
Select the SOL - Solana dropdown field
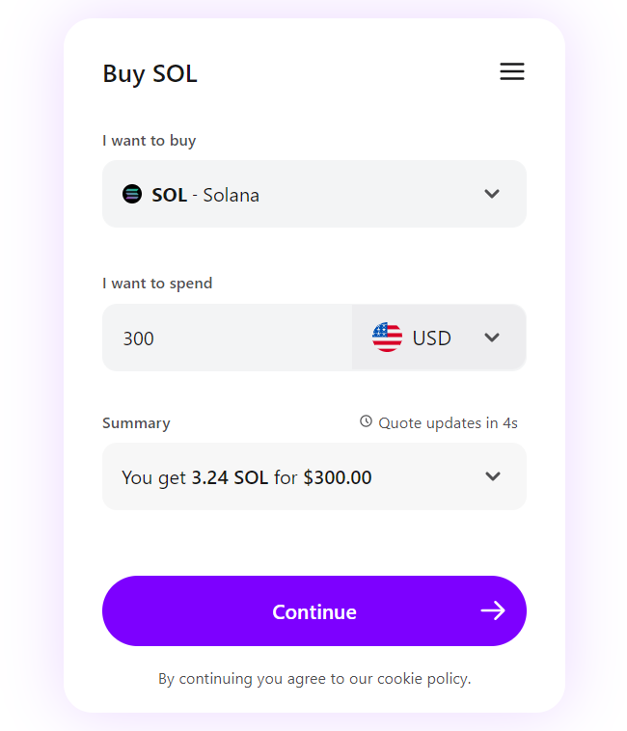pyautogui.click(x=314, y=194)
